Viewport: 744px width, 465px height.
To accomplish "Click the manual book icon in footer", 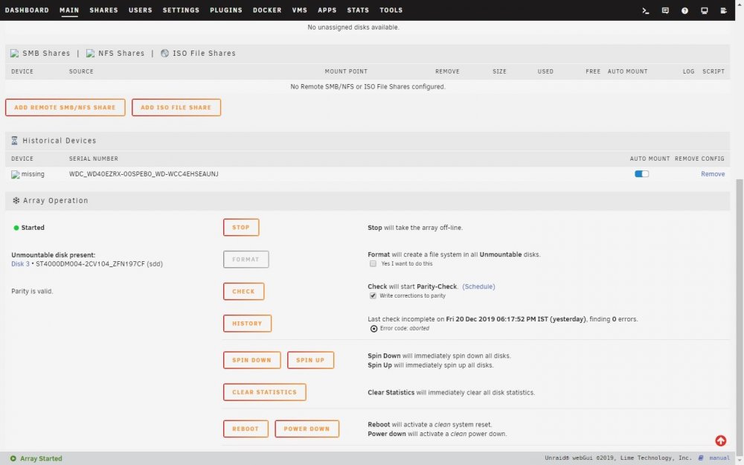I will pos(701,458).
